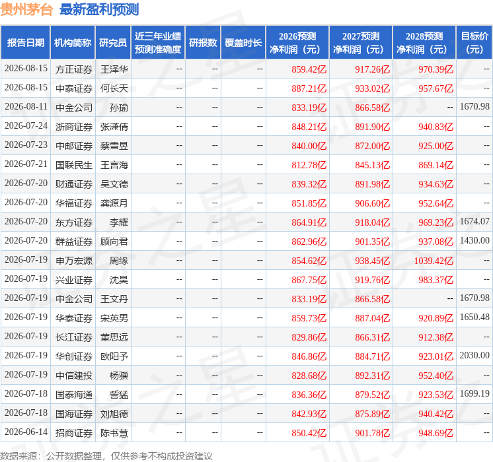This screenshot has width=493, height=462.
Task: Select 中泰证券 institution cell
Action: pyautogui.click(x=74, y=88)
